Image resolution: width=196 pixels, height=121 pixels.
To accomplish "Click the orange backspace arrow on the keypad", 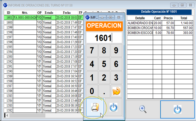I will tap(116, 91).
